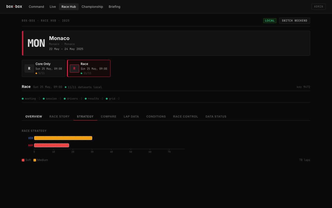Image resolution: width=332 pixels, height=208 pixels.
Task: Click the orange 5/11 status dot
Action: tap(36, 73)
